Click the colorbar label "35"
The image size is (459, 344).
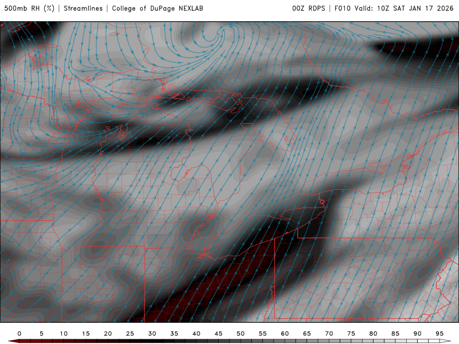coord(174,334)
